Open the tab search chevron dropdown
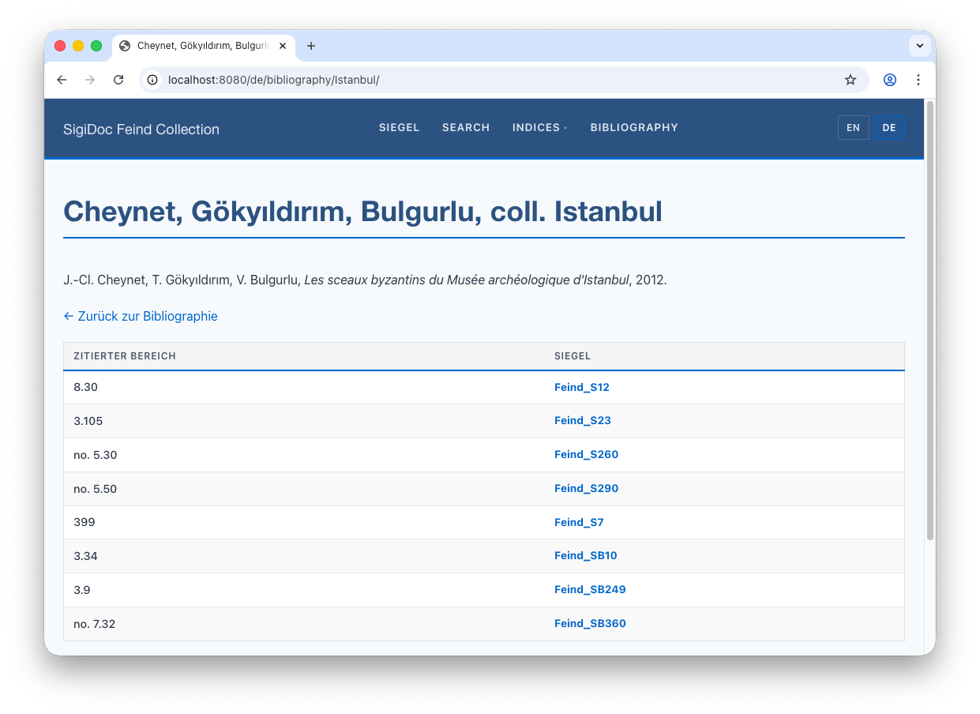The image size is (980, 714). (919, 46)
